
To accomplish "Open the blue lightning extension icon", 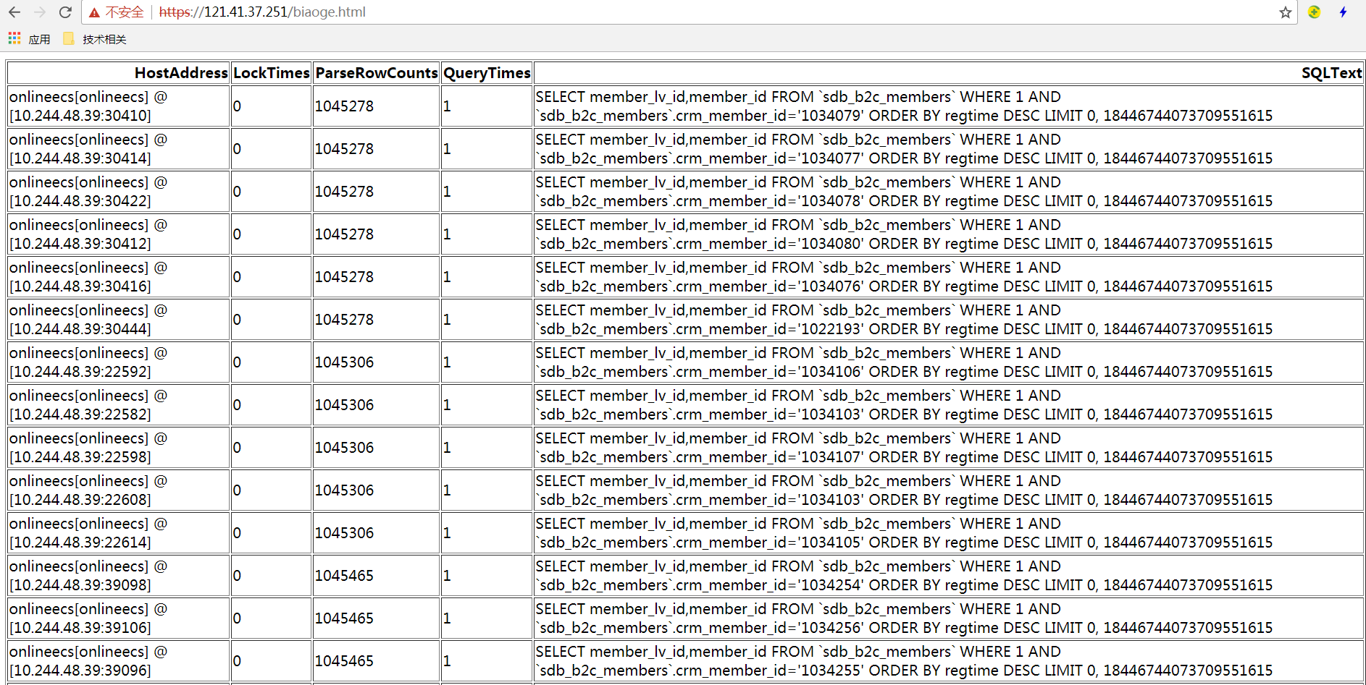I will pos(1343,12).
